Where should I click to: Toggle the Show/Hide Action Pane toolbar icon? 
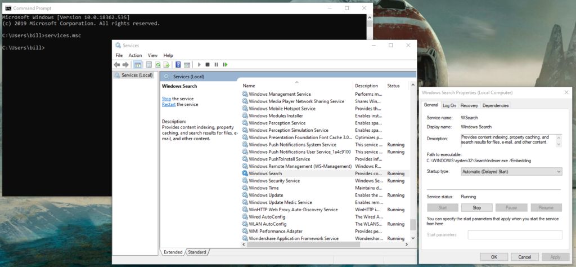pos(187,65)
